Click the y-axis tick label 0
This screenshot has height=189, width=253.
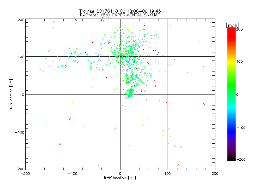(x=23, y=94)
